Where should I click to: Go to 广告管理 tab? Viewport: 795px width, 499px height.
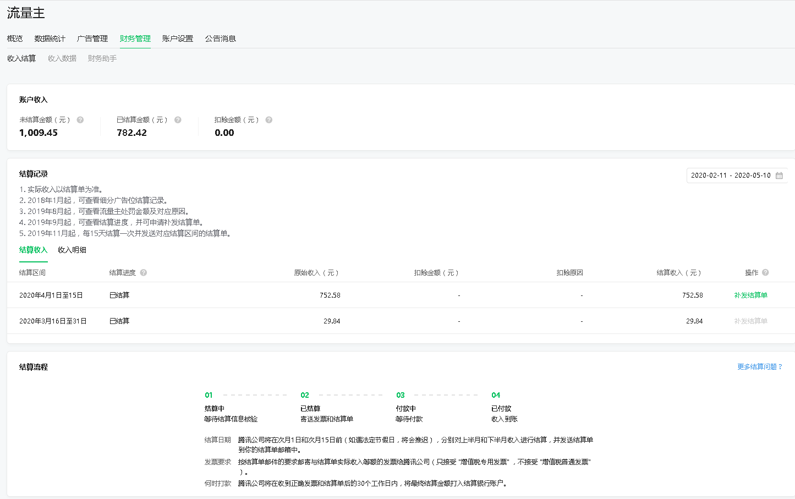click(x=92, y=39)
